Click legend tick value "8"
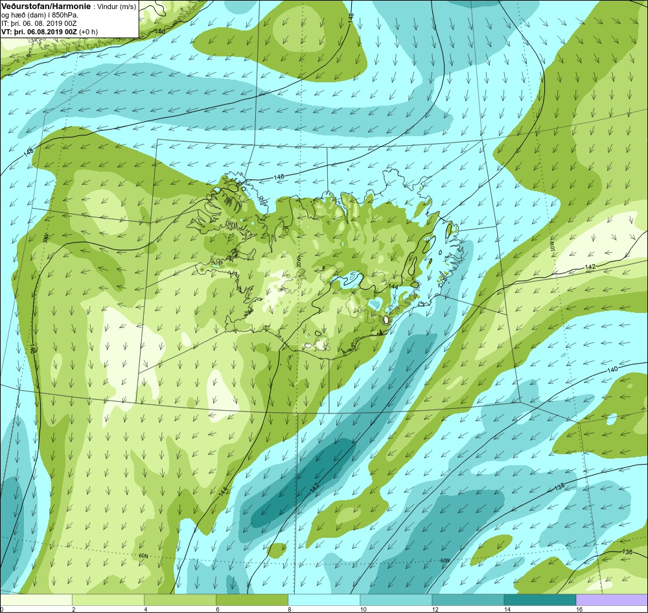Screen dimensions: 648x613 [289, 609]
